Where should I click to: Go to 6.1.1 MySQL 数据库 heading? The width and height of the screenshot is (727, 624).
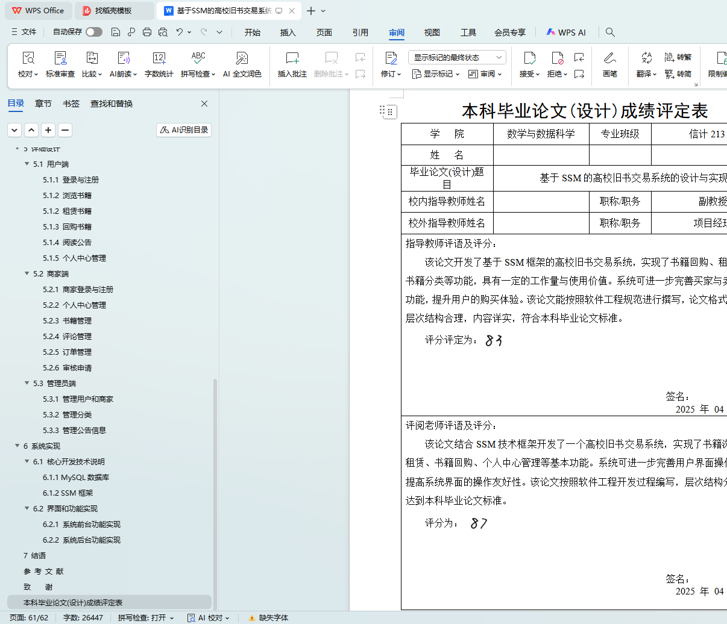(76, 477)
